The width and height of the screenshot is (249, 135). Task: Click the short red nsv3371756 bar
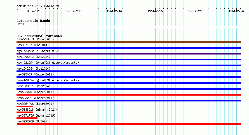click(27, 118)
